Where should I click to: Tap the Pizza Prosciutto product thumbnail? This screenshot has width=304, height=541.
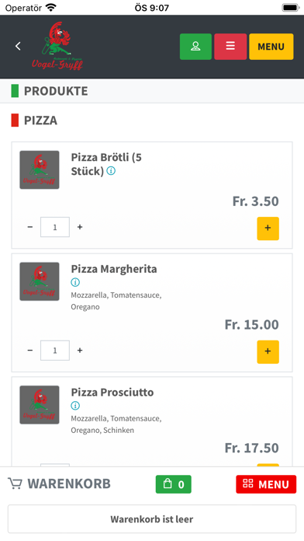(x=40, y=405)
